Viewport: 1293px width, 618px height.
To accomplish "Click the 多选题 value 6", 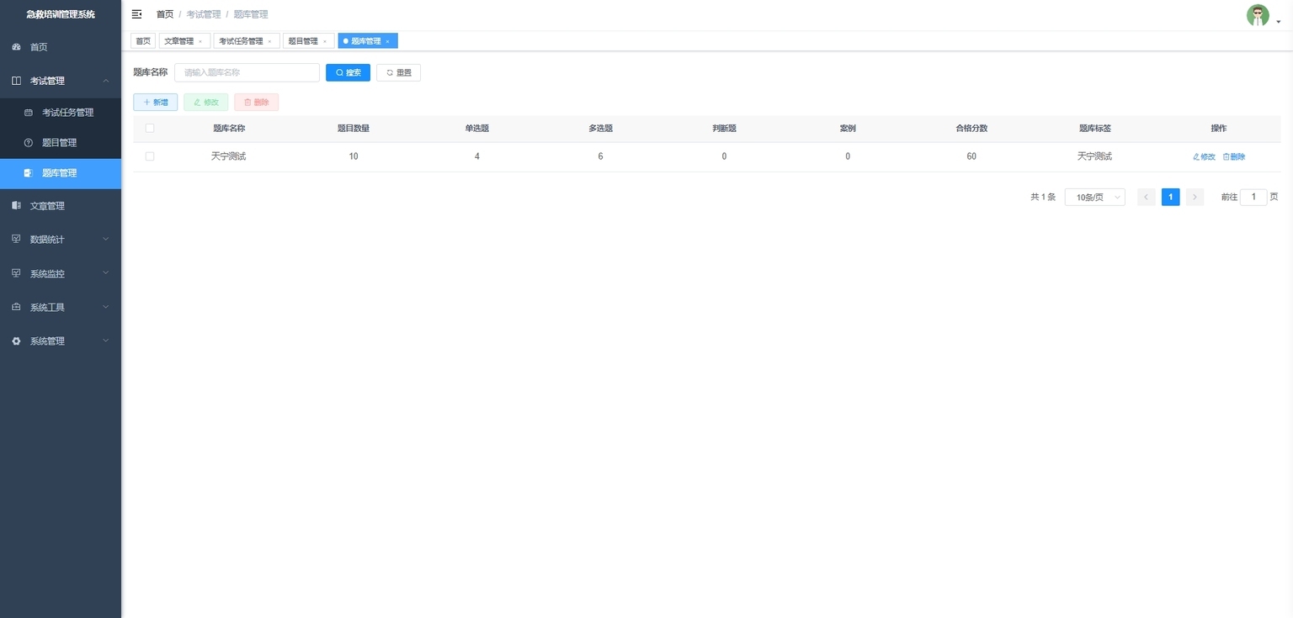I will [x=600, y=156].
